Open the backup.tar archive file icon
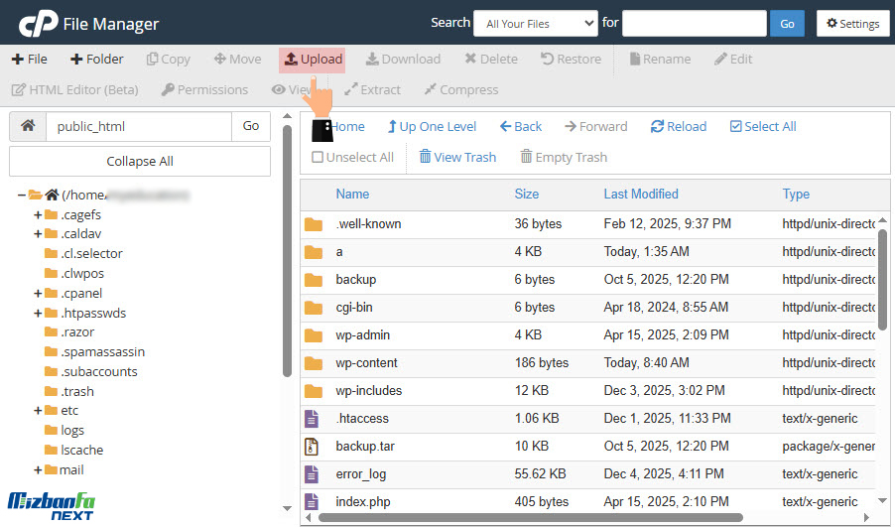 pyautogui.click(x=314, y=447)
